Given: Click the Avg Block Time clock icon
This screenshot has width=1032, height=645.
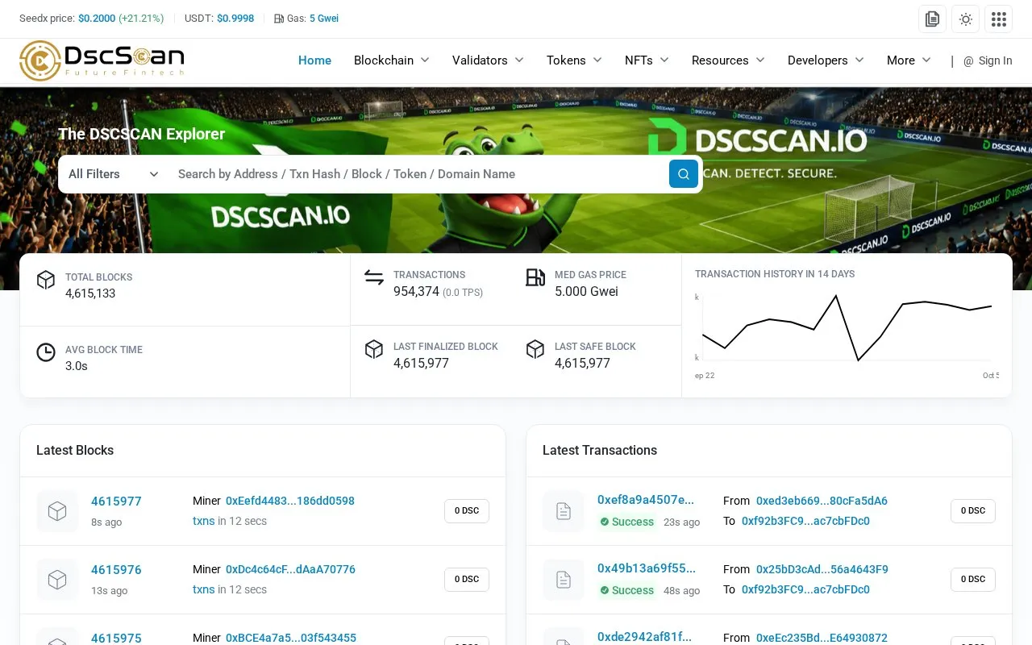Looking at the screenshot, I should [x=46, y=352].
